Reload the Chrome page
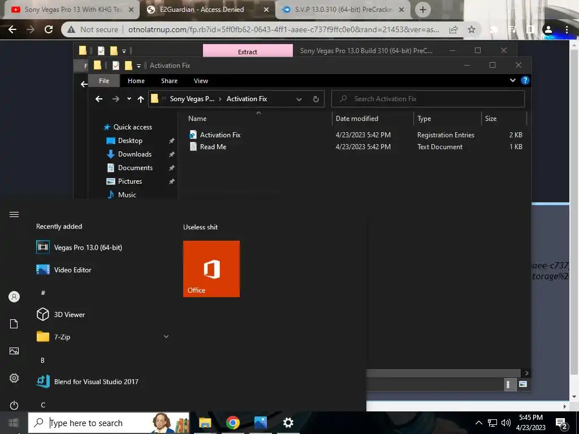 pos(49,29)
